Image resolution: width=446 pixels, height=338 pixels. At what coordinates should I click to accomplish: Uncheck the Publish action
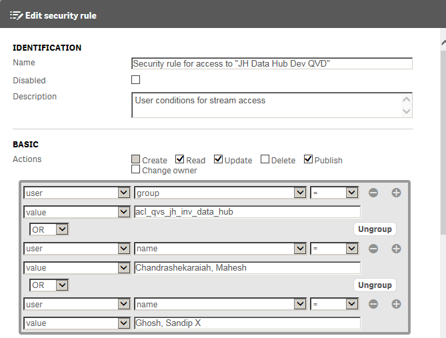(308, 159)
